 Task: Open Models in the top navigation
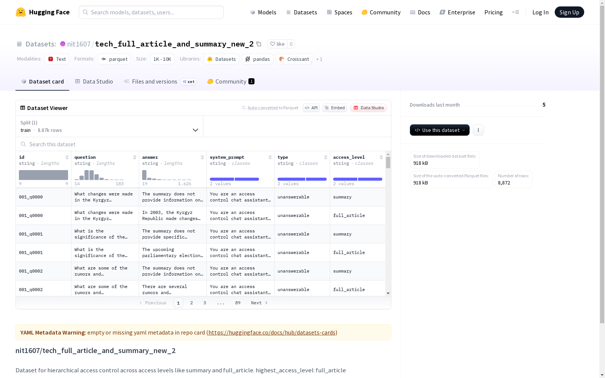tap(263, 12)
